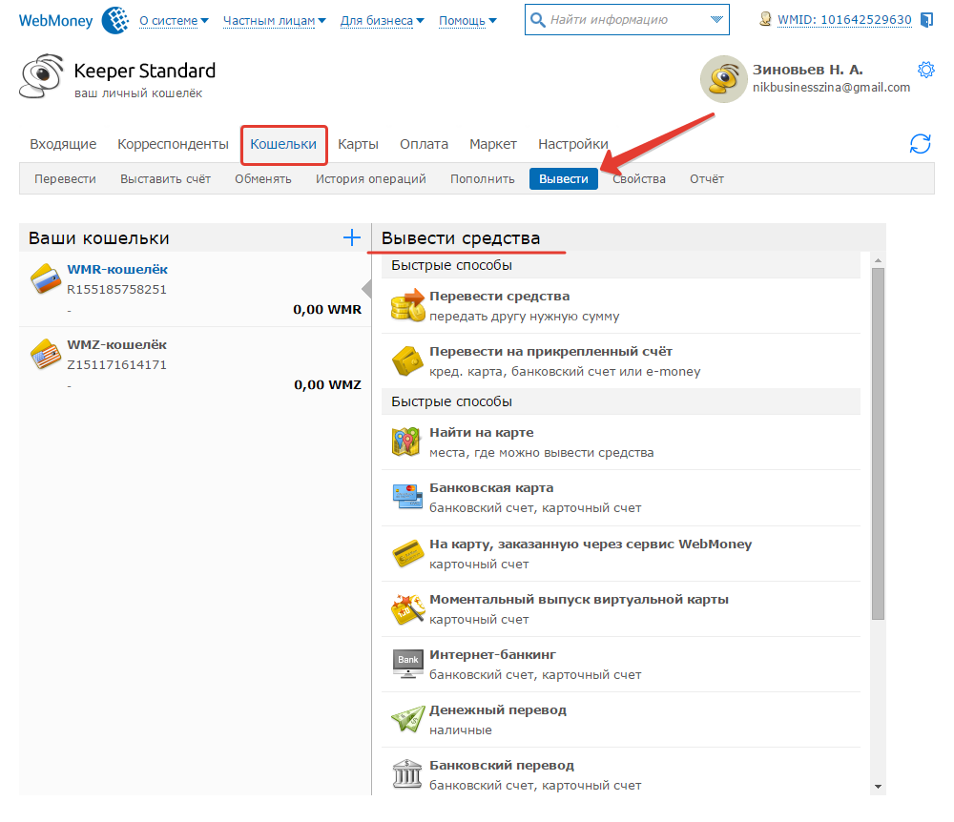Click the search magnifier icon
This screenshot has height=822, width=954.
pyautogui.click(x=537, y=20)
